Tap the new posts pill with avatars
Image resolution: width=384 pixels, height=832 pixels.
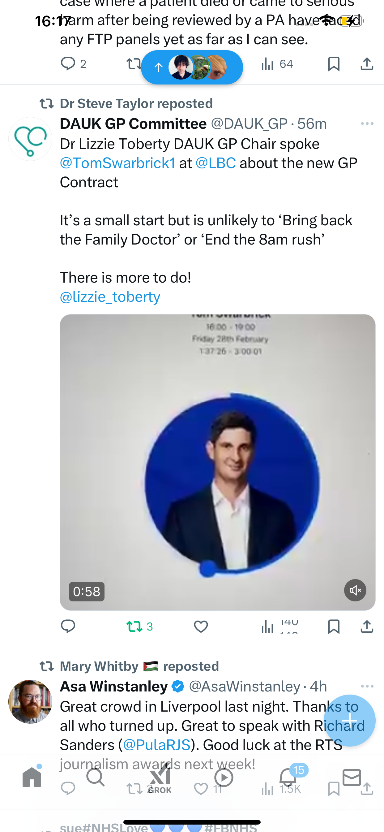point(192,67)
